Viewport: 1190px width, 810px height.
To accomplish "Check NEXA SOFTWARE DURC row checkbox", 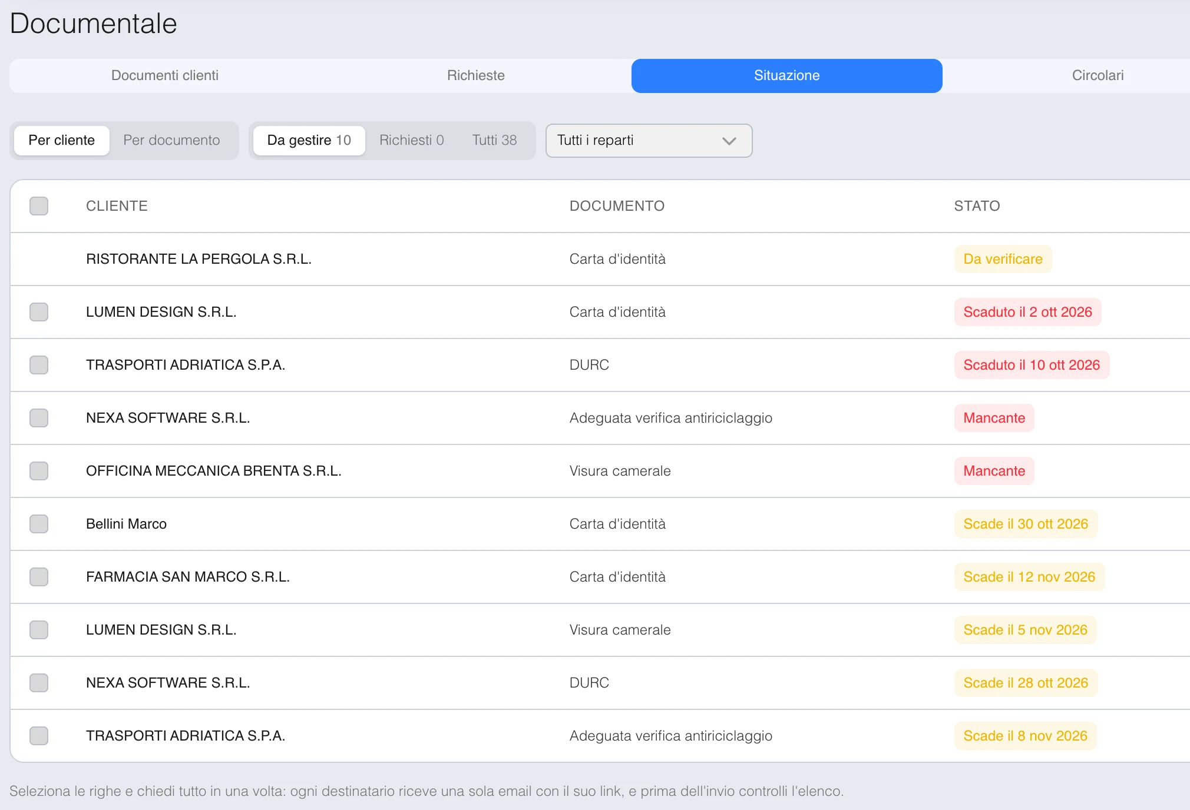I will point(39,683).
